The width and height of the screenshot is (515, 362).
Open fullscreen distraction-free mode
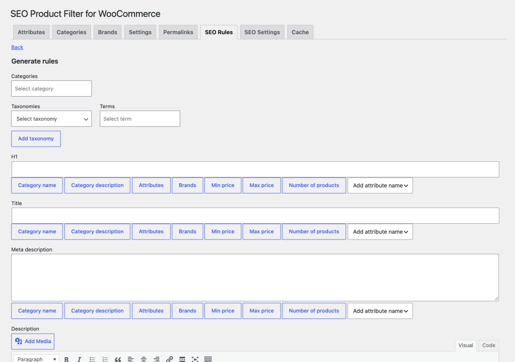point(195,359)
